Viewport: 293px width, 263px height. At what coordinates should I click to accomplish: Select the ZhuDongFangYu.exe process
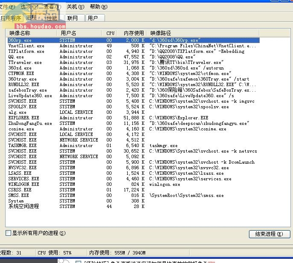click(x=133, y=123)
